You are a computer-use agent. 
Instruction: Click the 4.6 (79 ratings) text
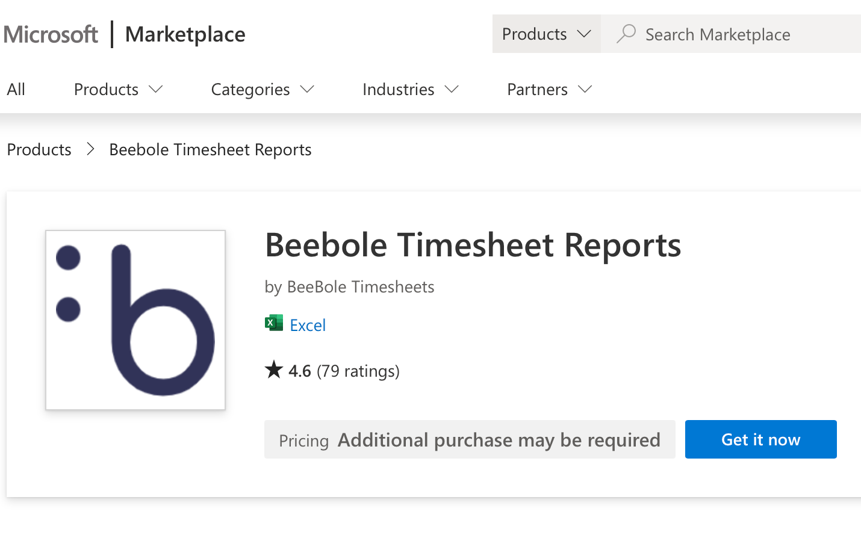pos(344,371)
